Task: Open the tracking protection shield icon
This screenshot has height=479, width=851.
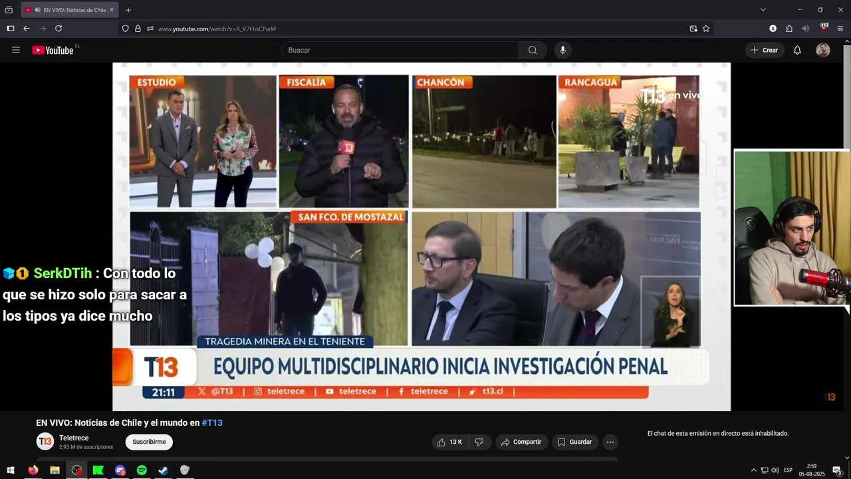Action: [125, 29]
